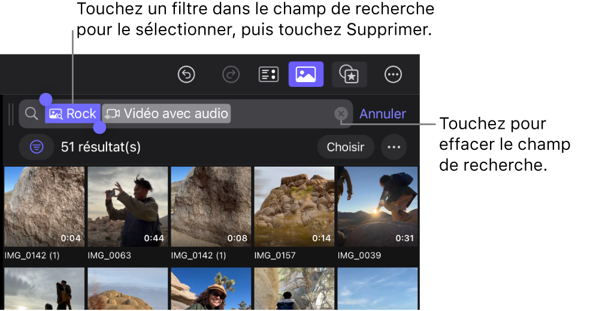Toggle the photo browser icon
Image resolution: width=596 pixels, height=311 pixels.
pos(306,74)
